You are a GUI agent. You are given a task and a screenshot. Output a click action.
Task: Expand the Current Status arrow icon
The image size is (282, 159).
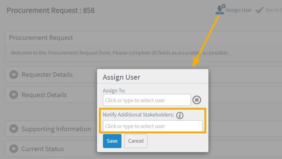click(14, 149)
